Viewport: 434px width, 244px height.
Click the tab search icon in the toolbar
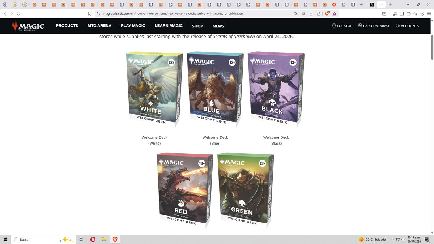(x=384, y=13)
